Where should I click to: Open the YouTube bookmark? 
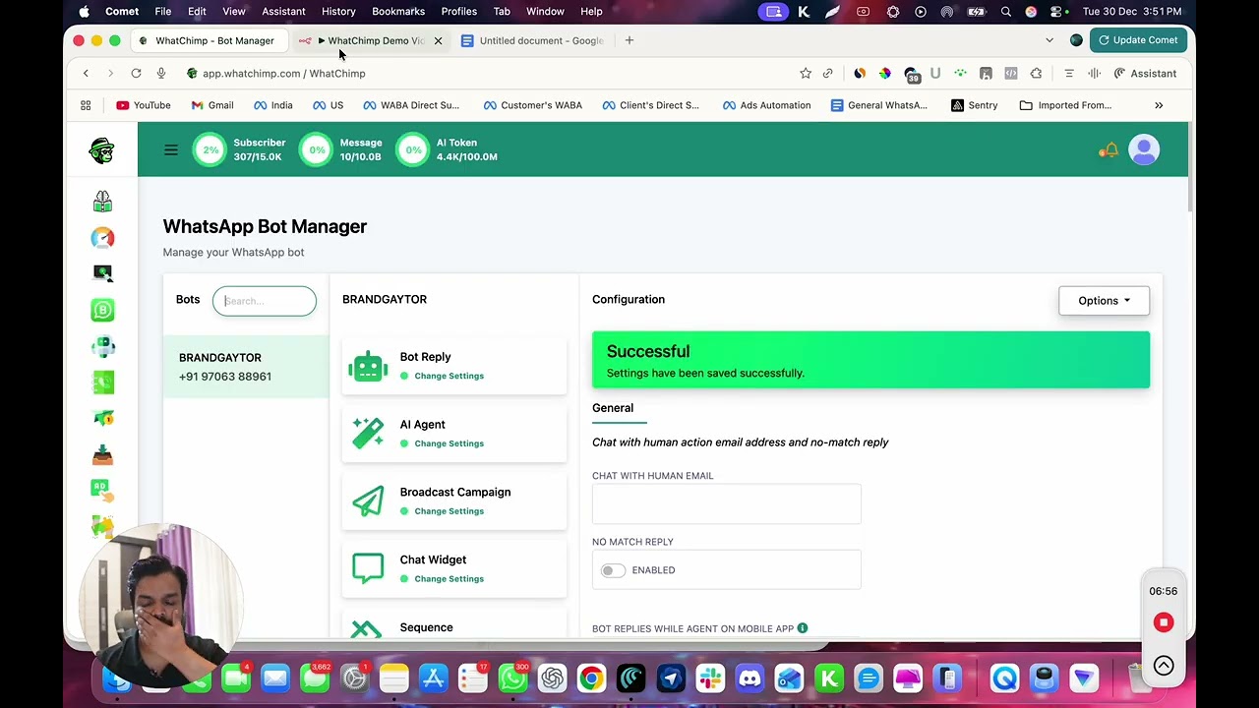point(144,105)
